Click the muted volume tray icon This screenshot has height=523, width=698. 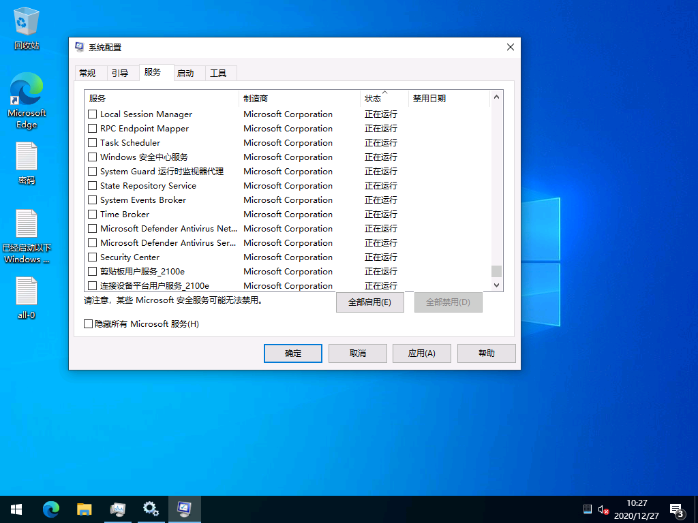click(x=603, y=509)
